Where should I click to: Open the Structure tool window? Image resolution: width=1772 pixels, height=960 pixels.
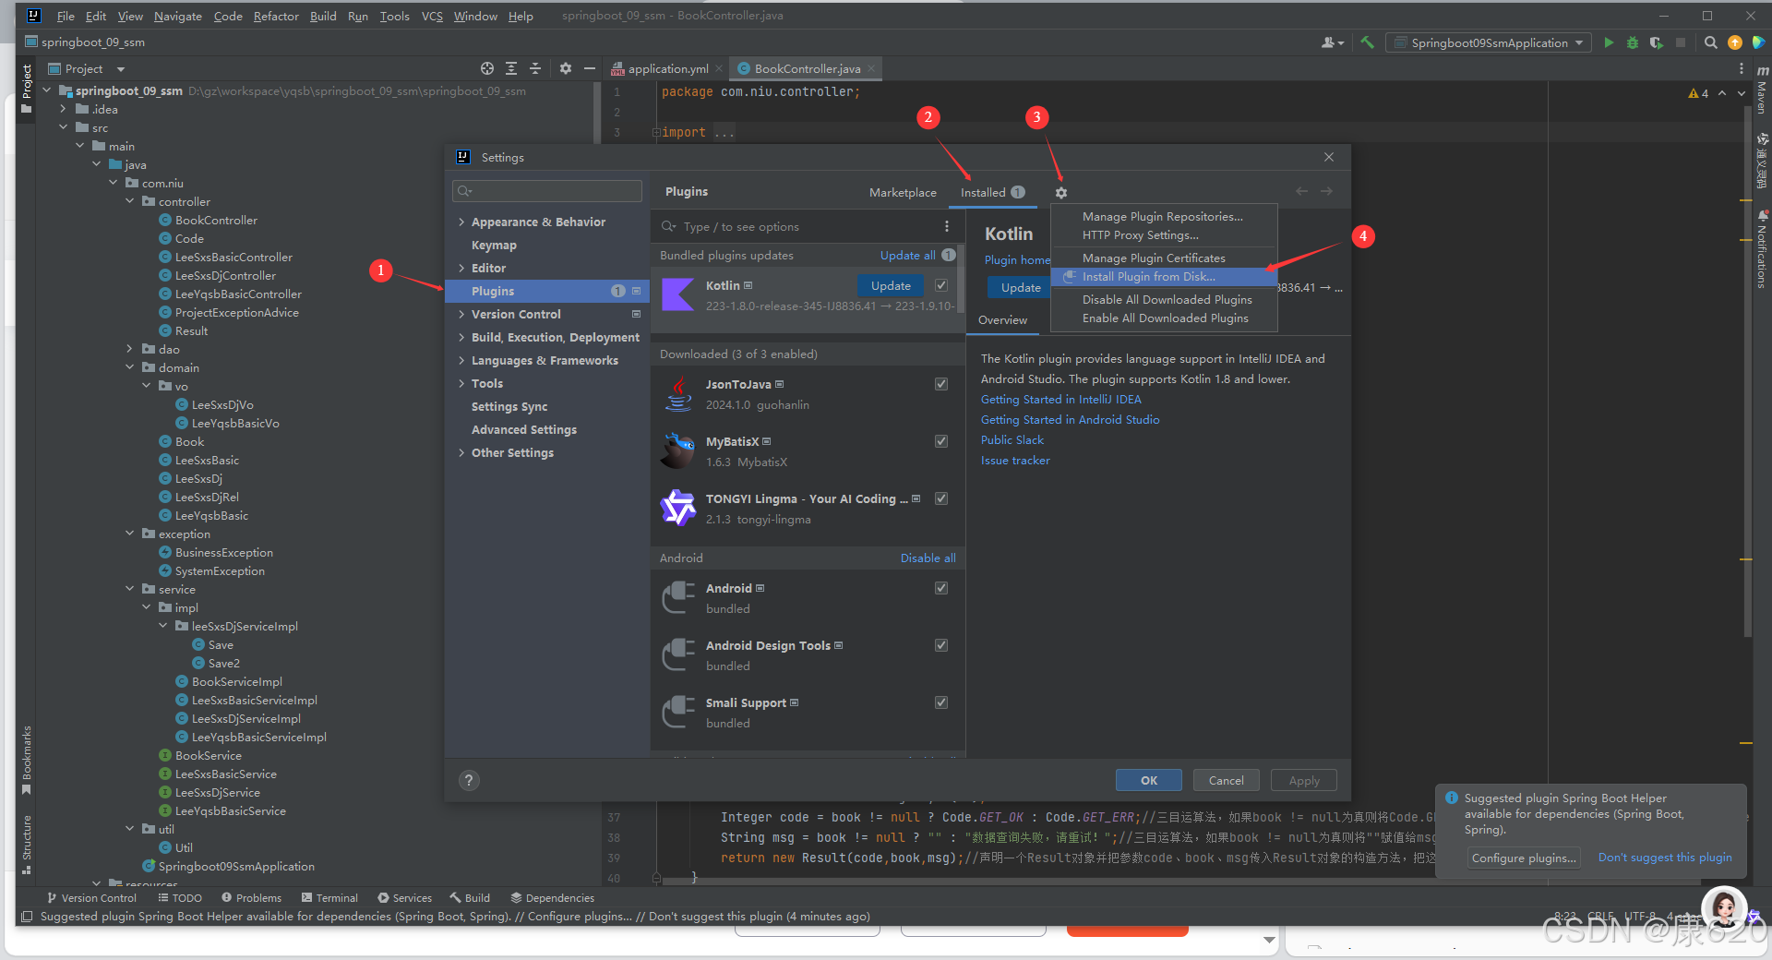[x=27, y=843]
